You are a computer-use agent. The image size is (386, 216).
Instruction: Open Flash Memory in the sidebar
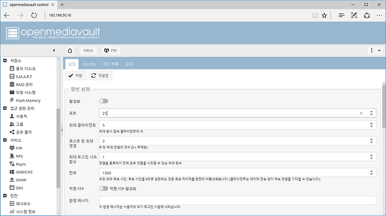point(25,101)
